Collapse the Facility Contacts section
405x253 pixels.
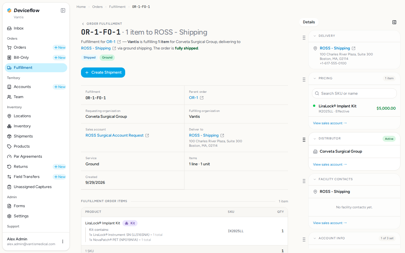pyautogui.click(x=315, y=179)
